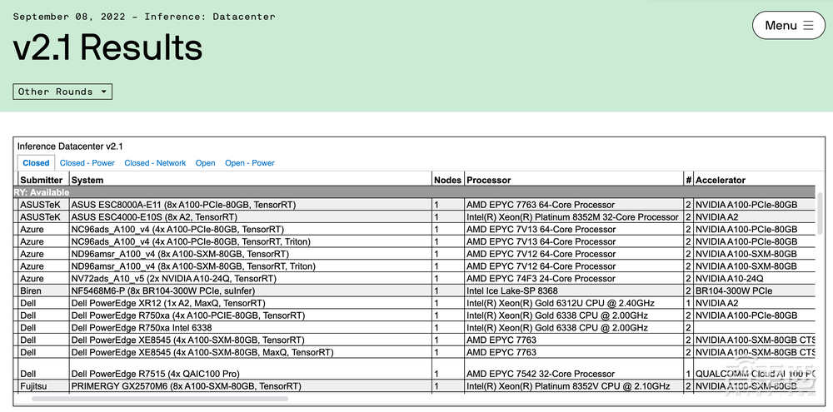This screenshot has height=412, width=833.
Task: Select the ASUS ESC8000A-E11 system cell
Action: [x=183, y=205]
